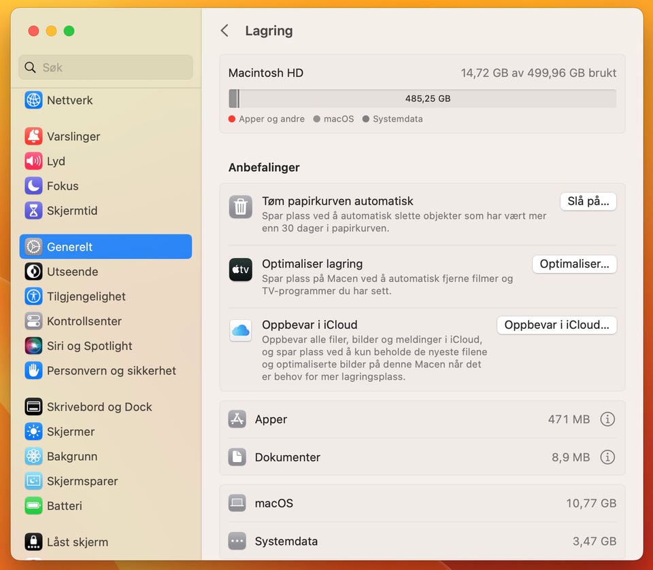
Task: Click the Låst skjerm lock icon
Action: coord(33,542)
